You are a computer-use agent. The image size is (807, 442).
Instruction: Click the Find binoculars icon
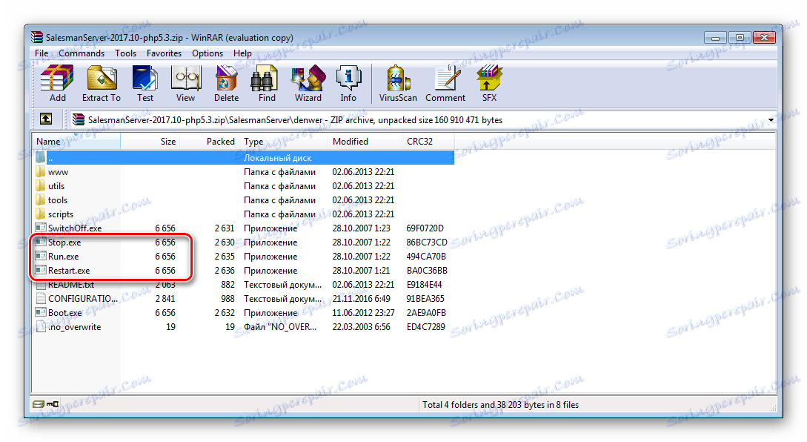coord(267,83)
